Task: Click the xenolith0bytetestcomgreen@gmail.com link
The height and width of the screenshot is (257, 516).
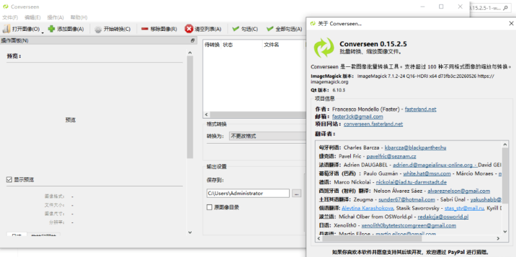Action: click(x=409, y=225)
